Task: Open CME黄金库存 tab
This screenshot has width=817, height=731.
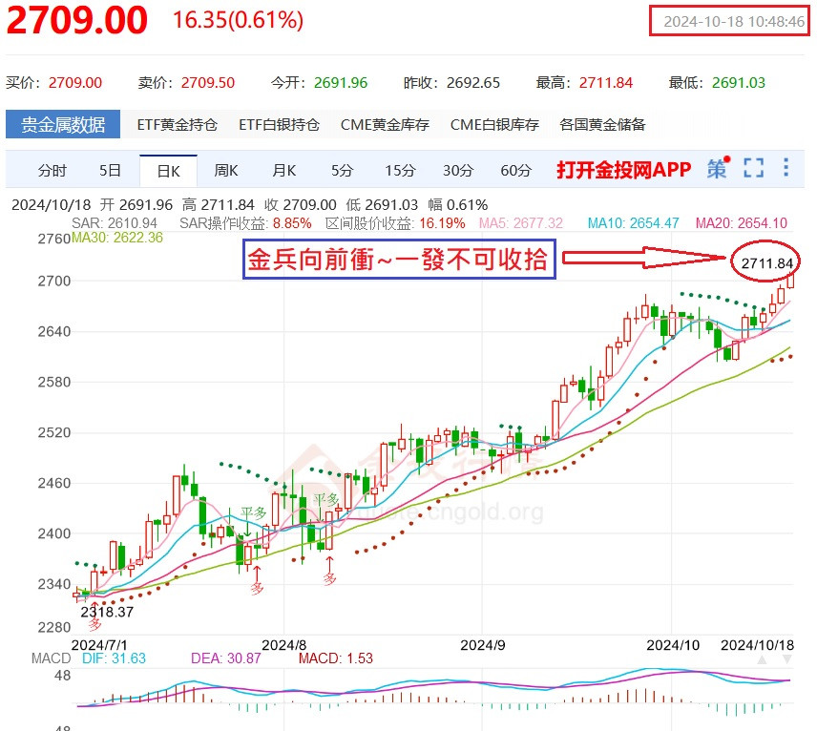Action: pos(385,124)
